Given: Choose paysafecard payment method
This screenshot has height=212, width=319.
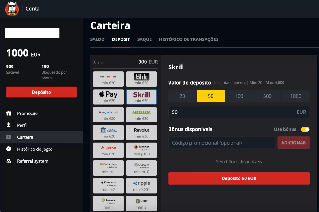Looking at the screenshot, I should [x=108, y=115].
